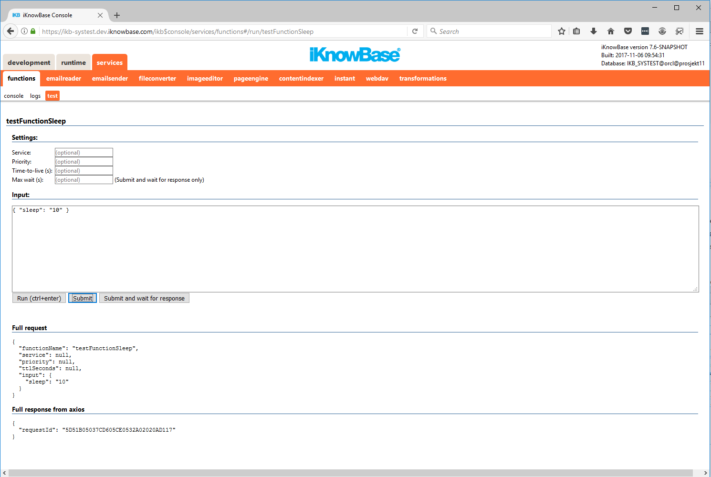Click the "ttlSeconds": null line

50,368
